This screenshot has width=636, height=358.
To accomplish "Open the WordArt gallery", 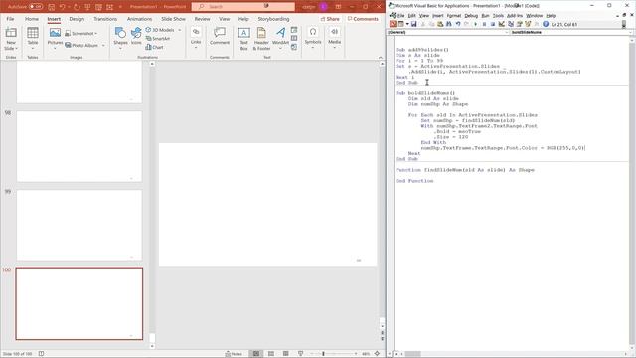I will coord(280,38).
